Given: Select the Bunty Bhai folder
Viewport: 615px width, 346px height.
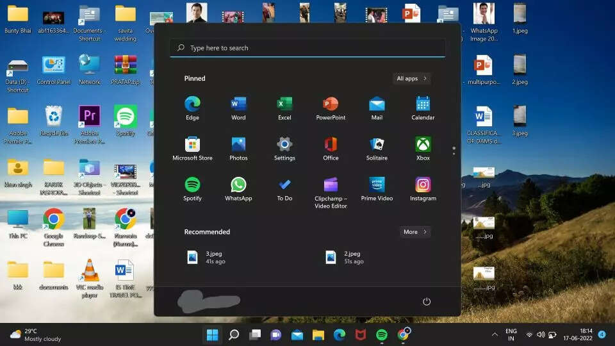Looking at the screenshot, I should click(18, 19).
